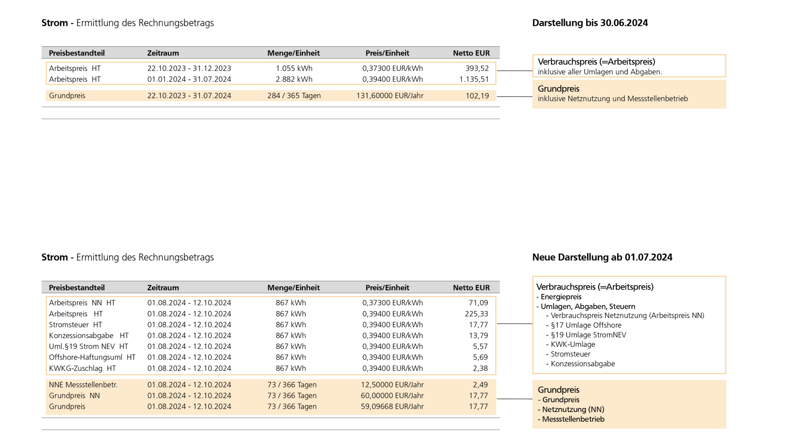The height and width of the screenshot is (448, 811).
Task: Select '§17 Umlage Offshore' in the legend
Action: click(586, 325)
